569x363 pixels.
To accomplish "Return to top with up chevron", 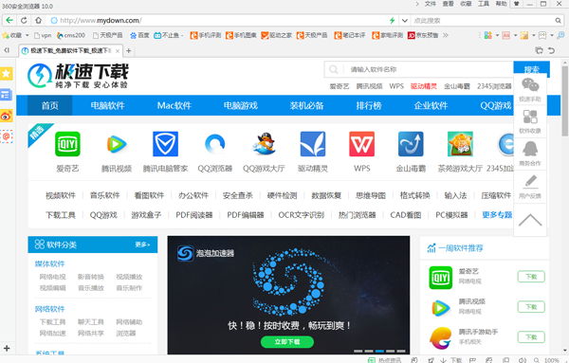I will [x=530, y=220].
